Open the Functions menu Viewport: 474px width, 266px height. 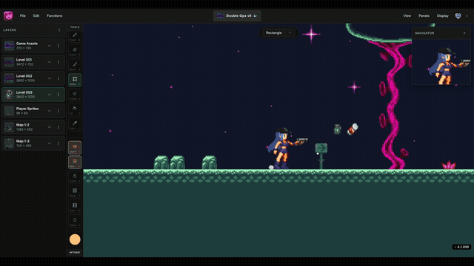[54, 16]
